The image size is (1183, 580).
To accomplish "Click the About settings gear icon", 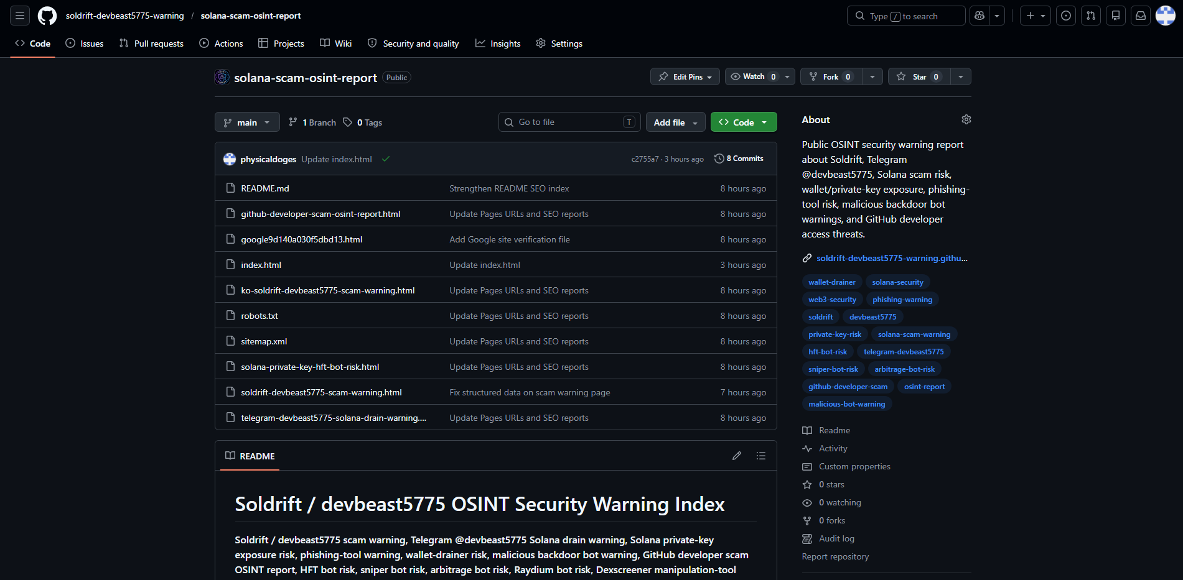I will click(966, 119).
